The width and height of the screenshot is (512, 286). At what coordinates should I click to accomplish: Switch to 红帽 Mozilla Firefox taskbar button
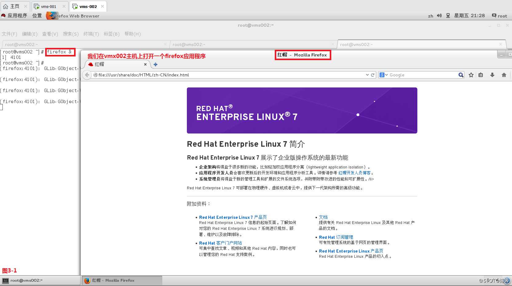122,280
